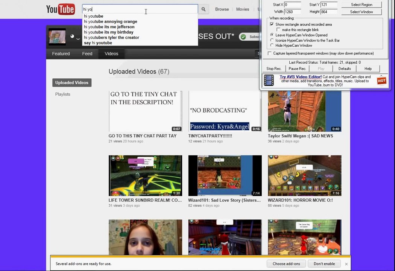
Task: Click title WIZARD101: HORROR MOVIE O:!
Action: tap(300, 200)
